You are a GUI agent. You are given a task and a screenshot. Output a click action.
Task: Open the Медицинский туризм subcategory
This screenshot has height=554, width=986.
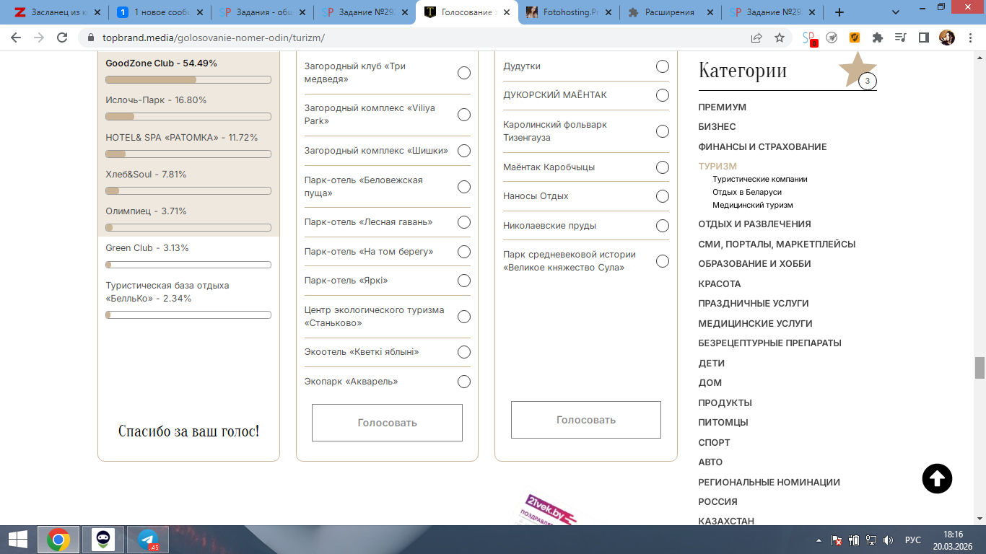pos(753,205)
